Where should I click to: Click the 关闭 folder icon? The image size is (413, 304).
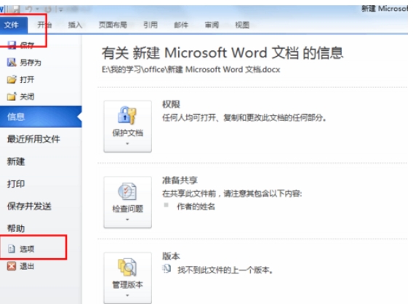pyautogui.click(x=12, y=97)
